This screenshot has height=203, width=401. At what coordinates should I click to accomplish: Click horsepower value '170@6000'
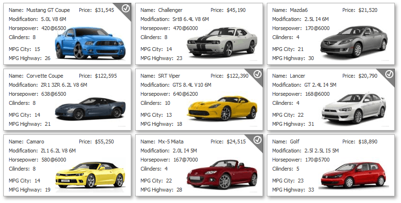click(317, 28)
